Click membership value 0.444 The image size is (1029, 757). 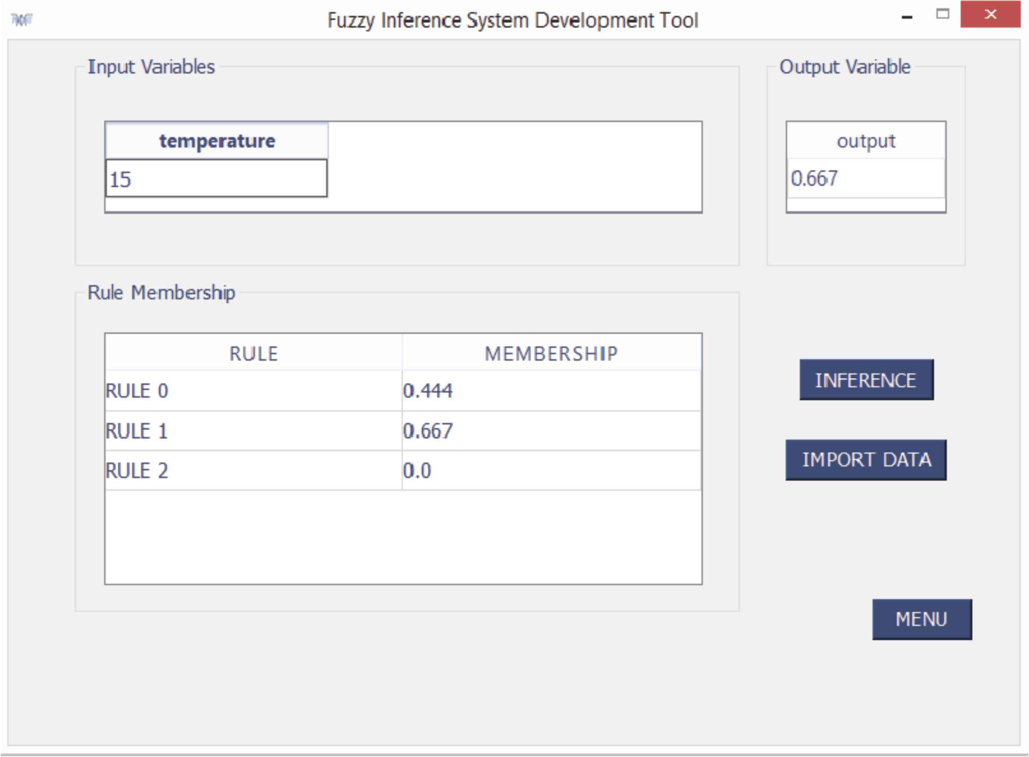tap(551, 391)
